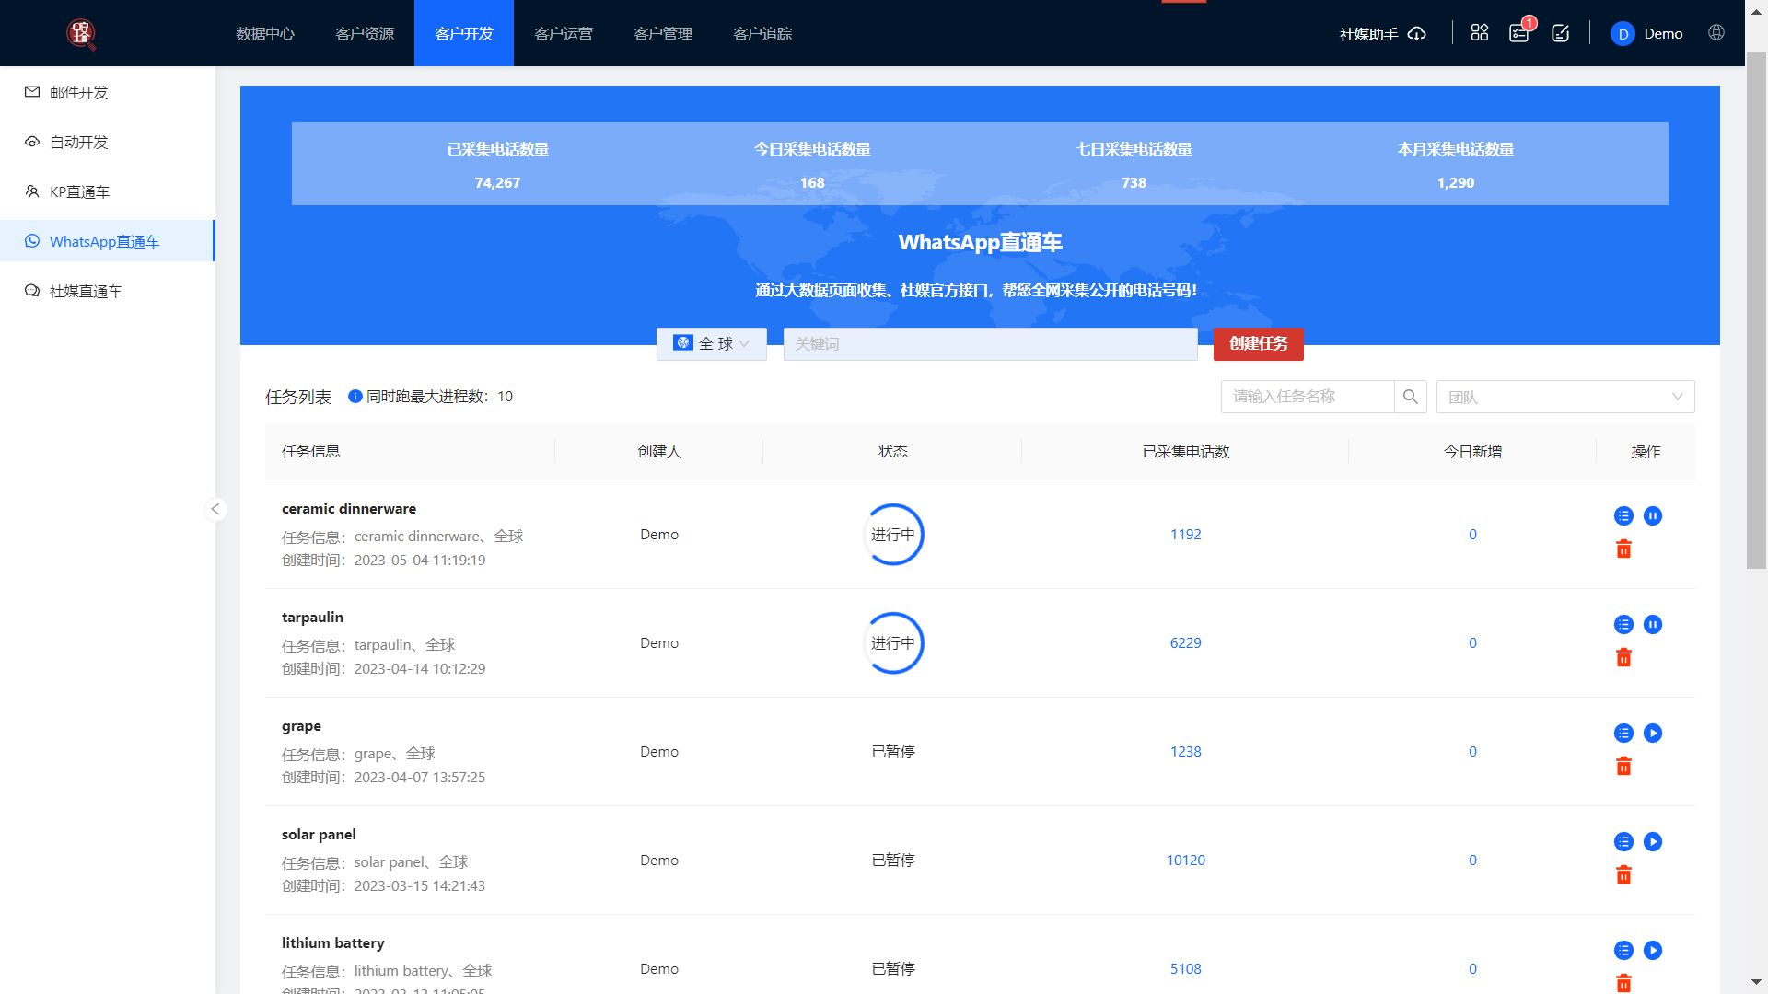
Task: Click the vertical page scrollbar
Action: [x=1756, y=311]
